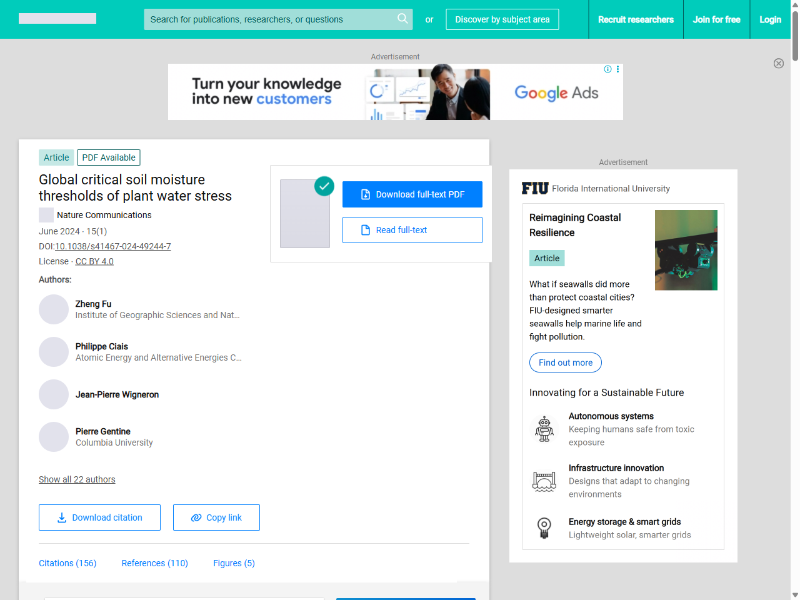Open the DOI link 10.1038/s41467-024-49244-7

(113, 246)
